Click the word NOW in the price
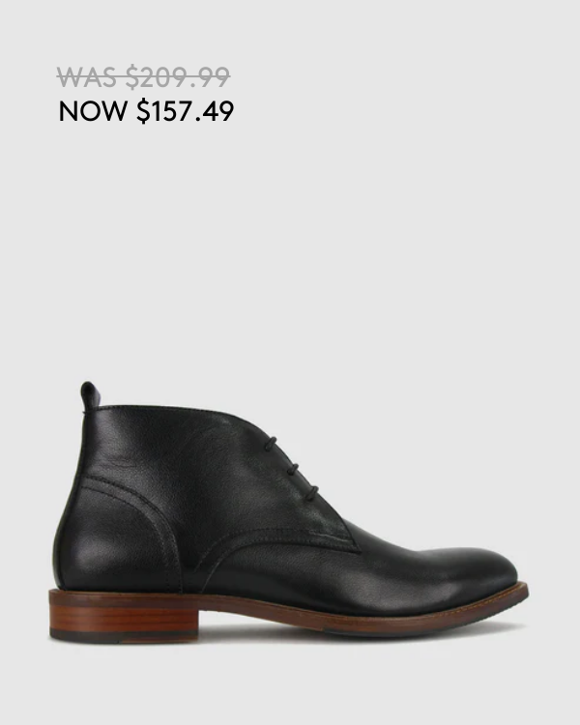This screenshot has height=725, width=580. pos(92,111)
